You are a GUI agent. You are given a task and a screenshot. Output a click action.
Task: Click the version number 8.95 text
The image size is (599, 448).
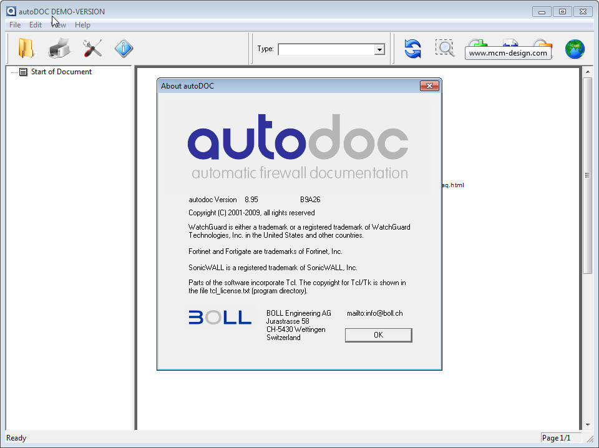pos(251,200)
